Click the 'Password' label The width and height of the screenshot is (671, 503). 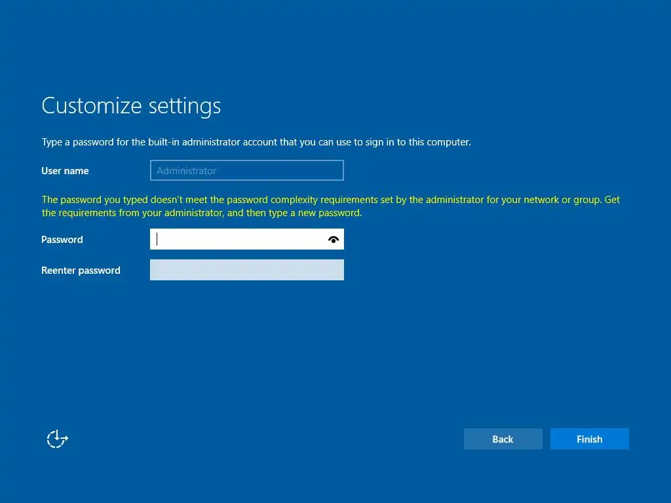[x=62, y=240]
